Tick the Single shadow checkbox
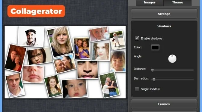The width and height of the screenshot is (202, 112). click(x=137, y=89)
